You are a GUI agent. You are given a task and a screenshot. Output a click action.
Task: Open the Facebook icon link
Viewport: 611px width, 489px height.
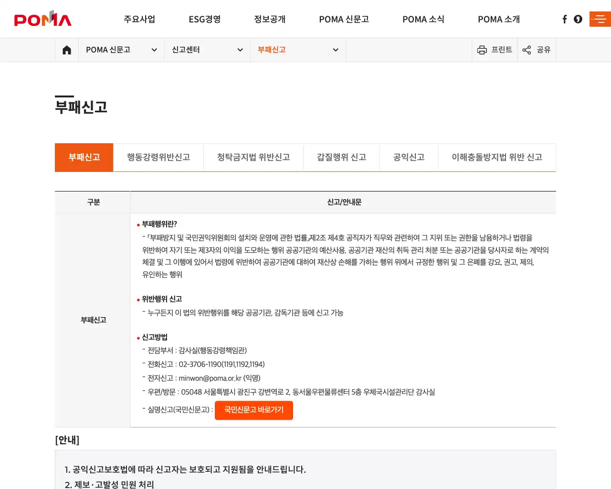565,19
